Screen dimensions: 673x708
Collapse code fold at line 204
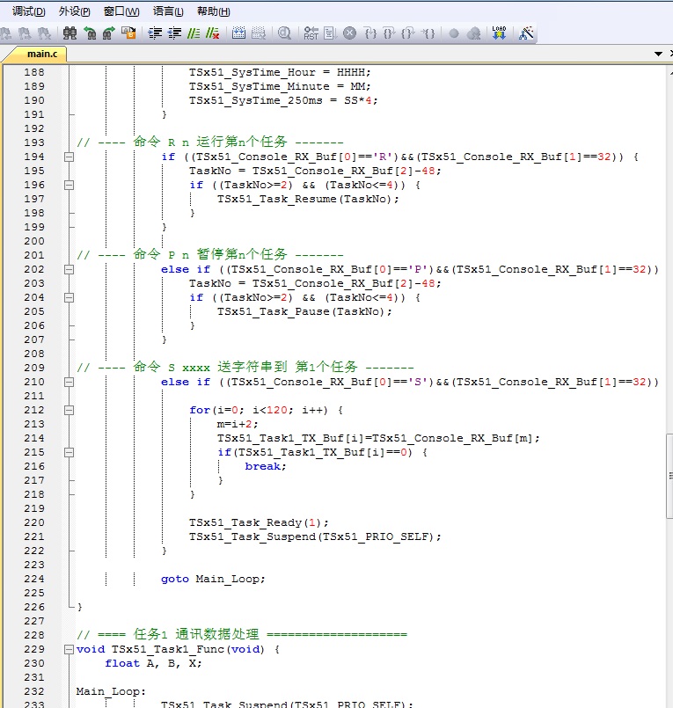[69, 297]
